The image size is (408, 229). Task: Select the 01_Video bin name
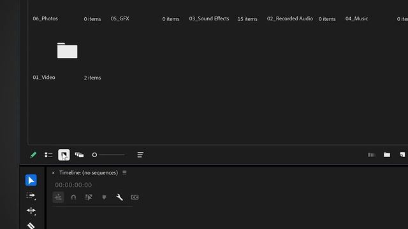coord(44,78)
